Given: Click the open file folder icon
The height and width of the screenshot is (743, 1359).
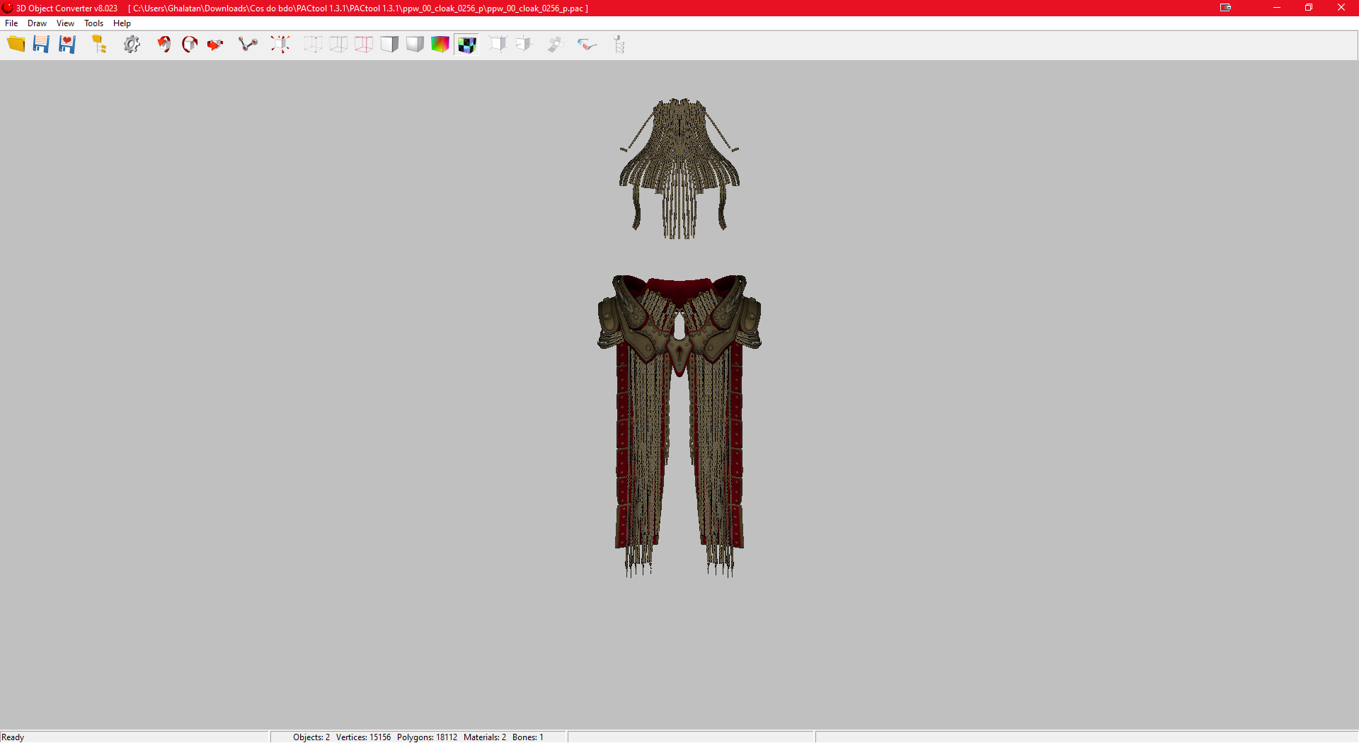Looking at the screenshot, I should point(16,45).
